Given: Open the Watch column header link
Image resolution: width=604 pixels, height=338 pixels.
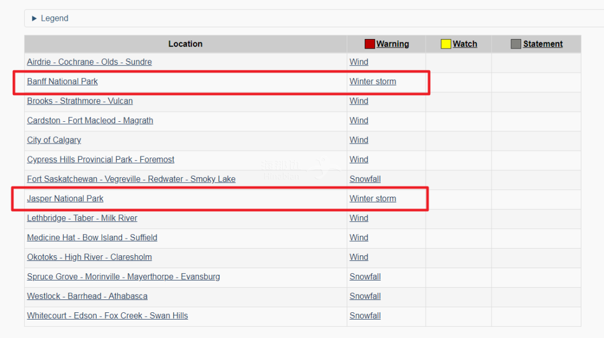Looking at the screenshot, I should coord(465,44).
